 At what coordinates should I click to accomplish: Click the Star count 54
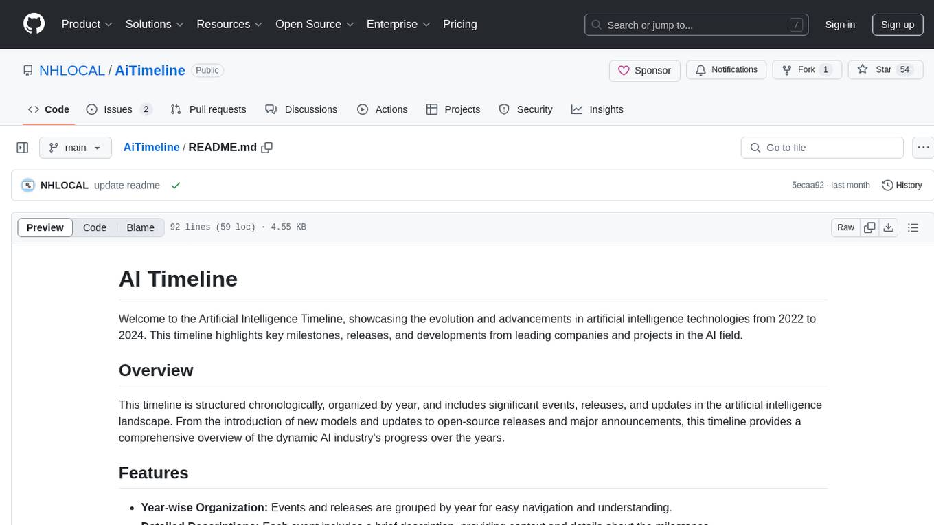click(905, 70)
